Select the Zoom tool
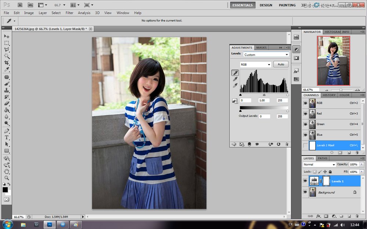 (7, 178)
